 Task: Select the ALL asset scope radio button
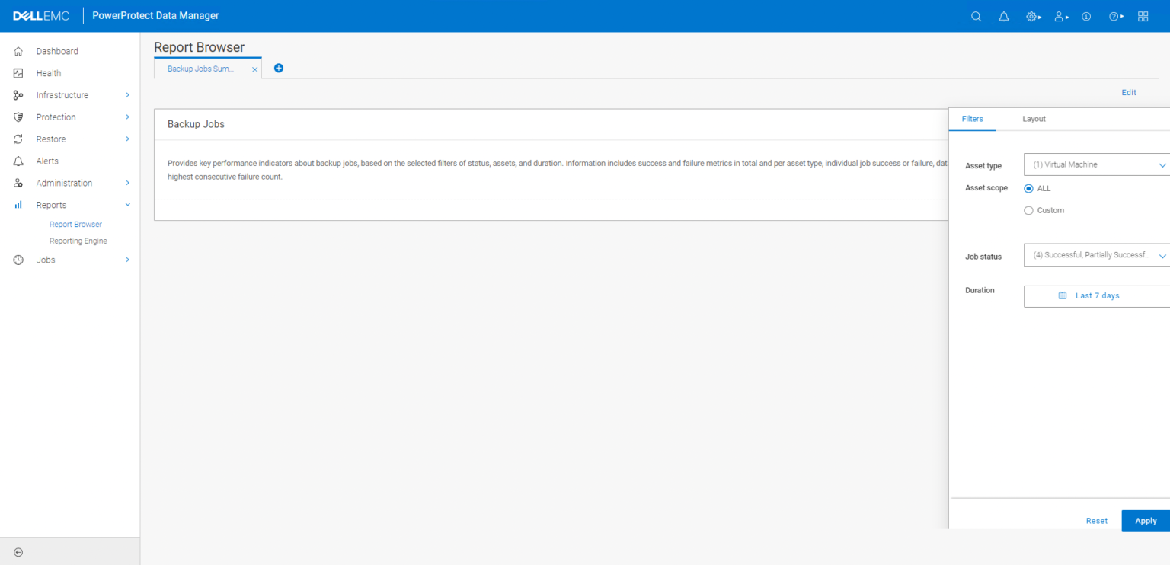tap(1028, 188)
